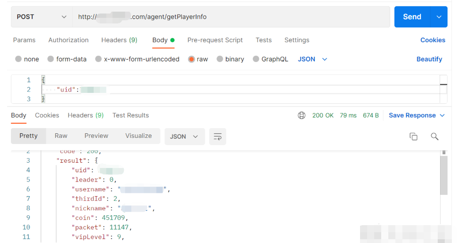457x243 pixels.
Task: Click the 79 ms response time
Action: point(348,115)
